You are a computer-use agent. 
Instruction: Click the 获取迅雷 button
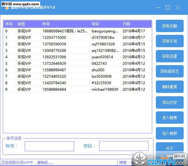click(170, 56)
